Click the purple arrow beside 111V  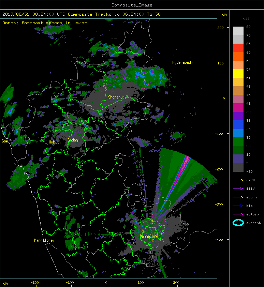click(x=238, y=189)
